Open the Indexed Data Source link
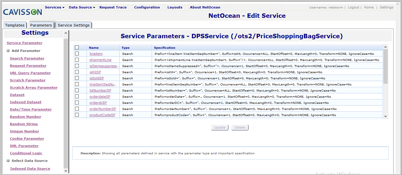Screen dimensions: 402x175 coord(30,169)
